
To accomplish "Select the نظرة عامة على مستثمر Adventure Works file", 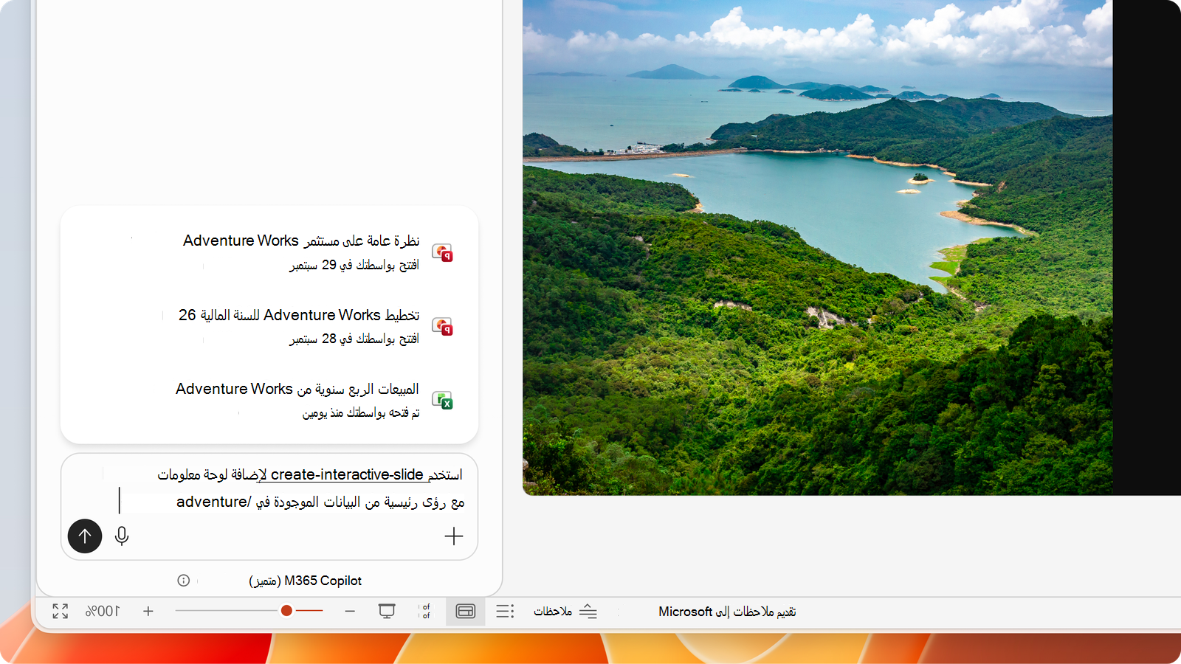I will 269,252.
